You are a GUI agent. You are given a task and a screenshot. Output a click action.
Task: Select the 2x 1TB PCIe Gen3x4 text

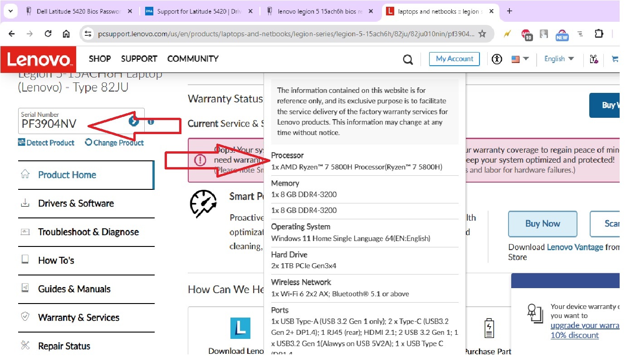(304, 266)
